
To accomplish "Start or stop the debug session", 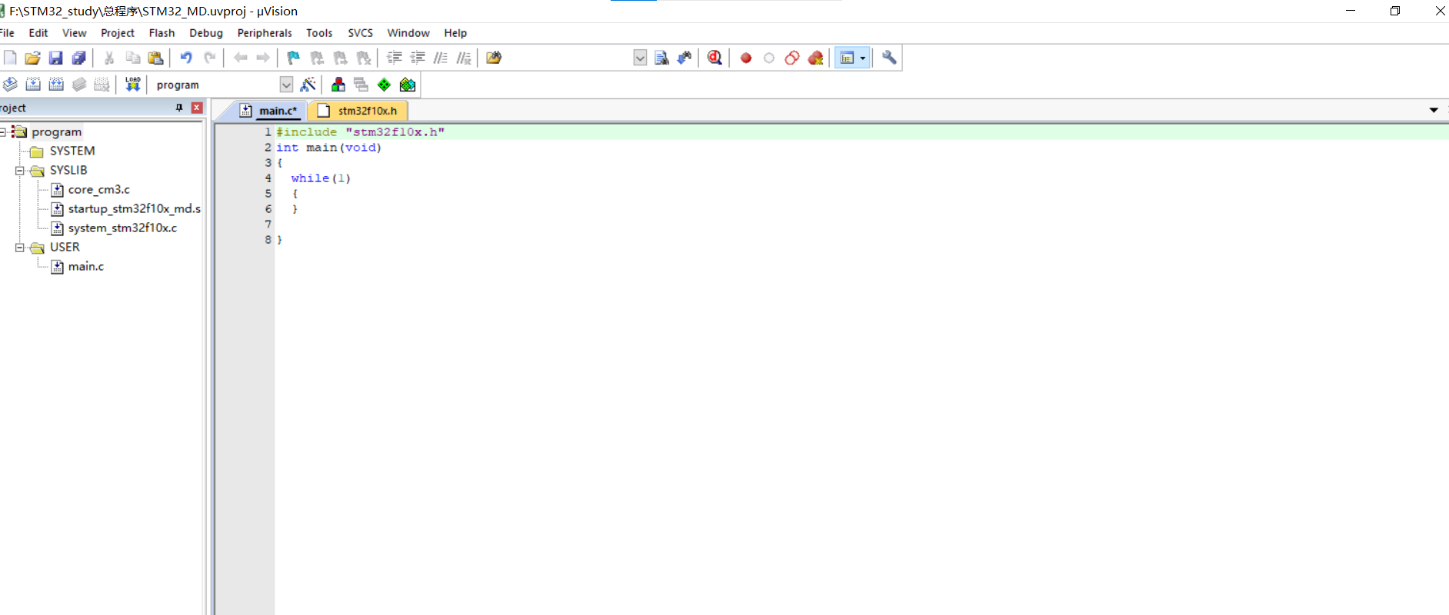I will click(715, 58).
